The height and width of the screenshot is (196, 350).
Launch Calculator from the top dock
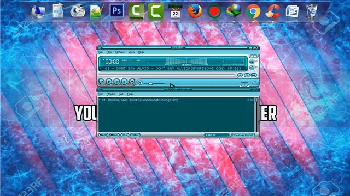click(x=58, y=11)
